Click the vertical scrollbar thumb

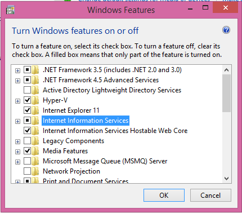coord(226,94)
